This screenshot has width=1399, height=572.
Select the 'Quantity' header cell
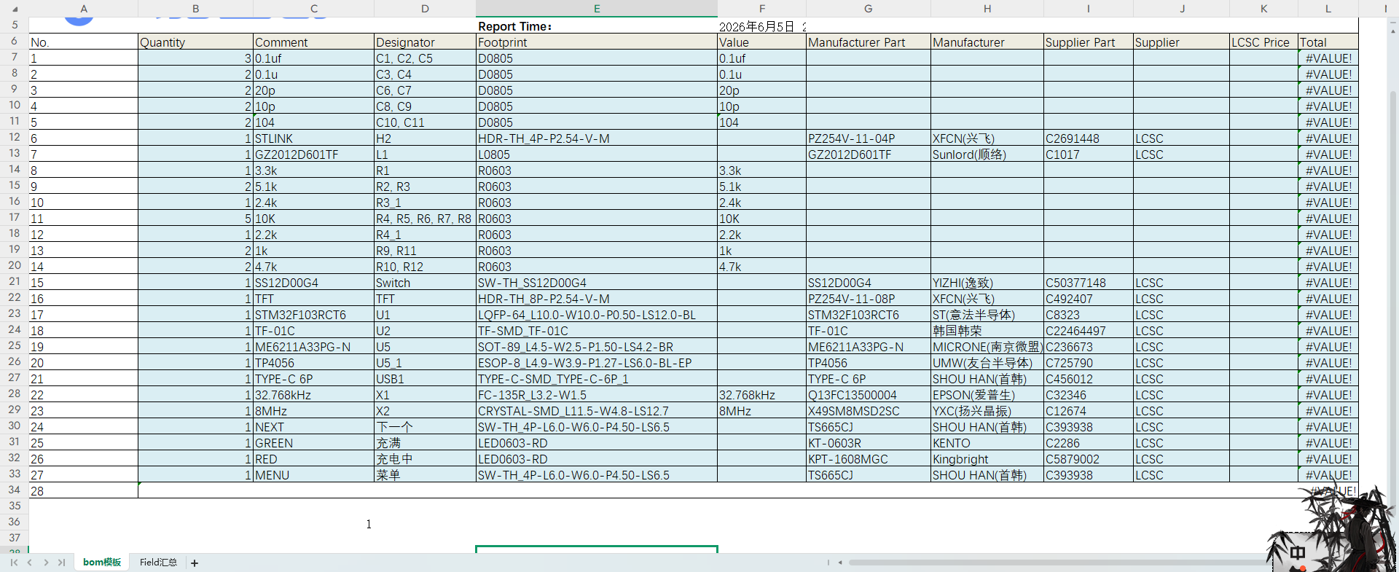[x=196, y=42]
